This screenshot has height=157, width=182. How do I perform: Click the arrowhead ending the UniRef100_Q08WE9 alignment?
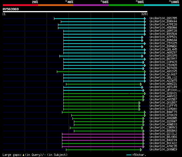141,150
